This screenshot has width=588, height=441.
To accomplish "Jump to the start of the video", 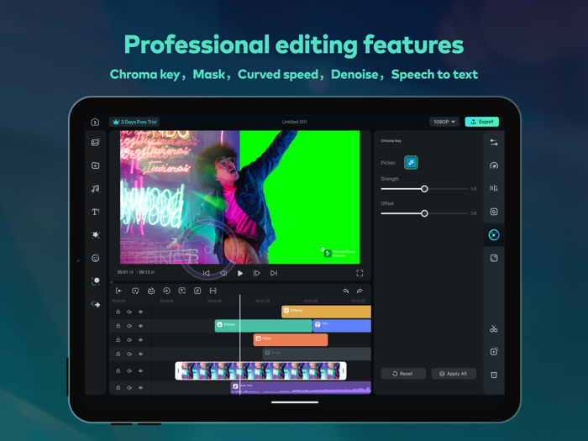I will point(207,273).
